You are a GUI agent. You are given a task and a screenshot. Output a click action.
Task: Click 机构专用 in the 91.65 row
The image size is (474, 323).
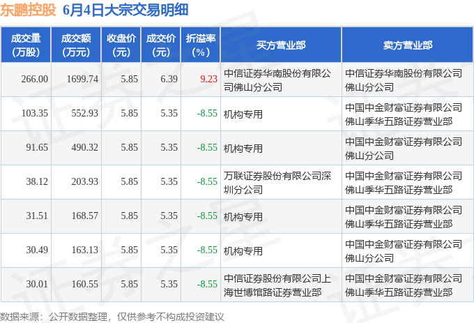(243, 149)
